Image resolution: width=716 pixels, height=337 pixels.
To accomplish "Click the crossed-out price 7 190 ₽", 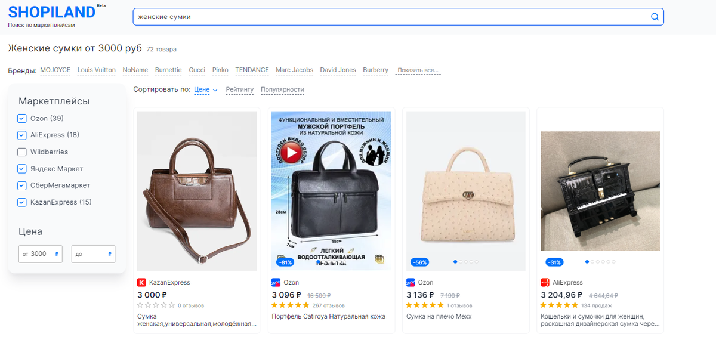I will [450, 295].
